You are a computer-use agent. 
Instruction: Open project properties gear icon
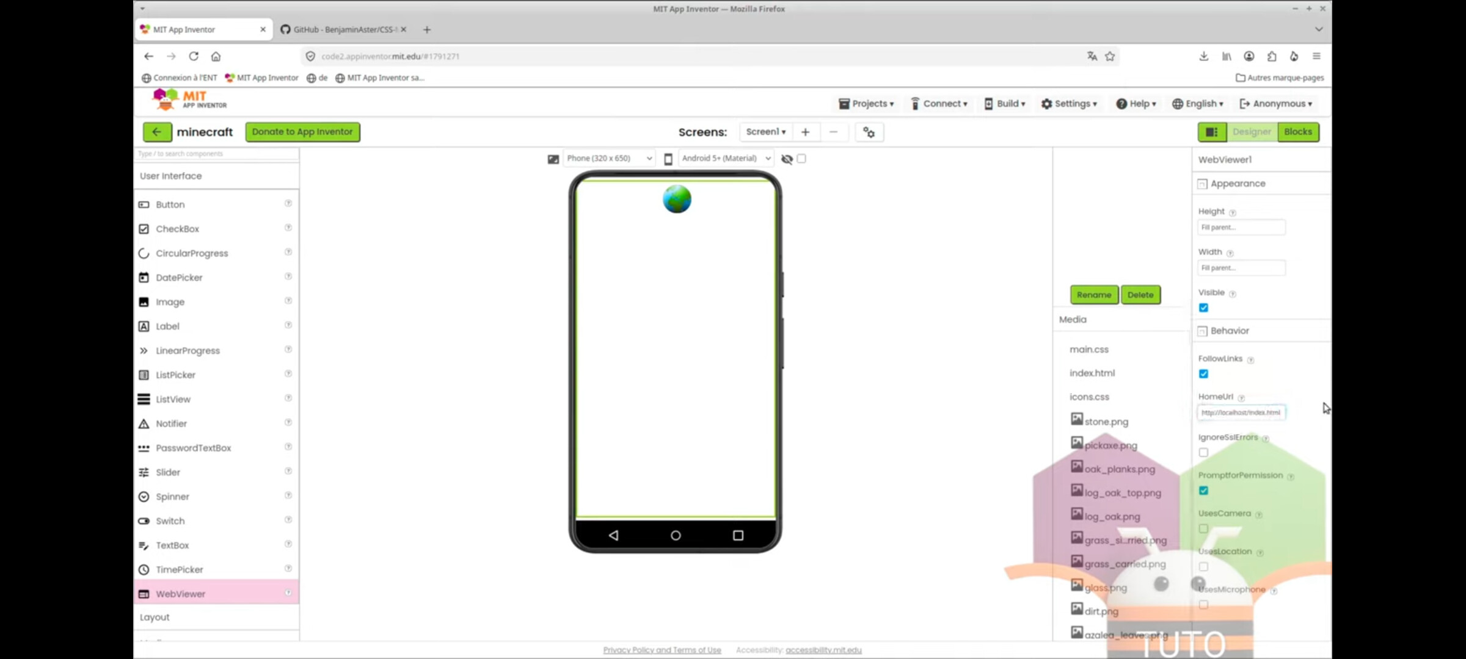pyautogui.click(x=869, y=132)
